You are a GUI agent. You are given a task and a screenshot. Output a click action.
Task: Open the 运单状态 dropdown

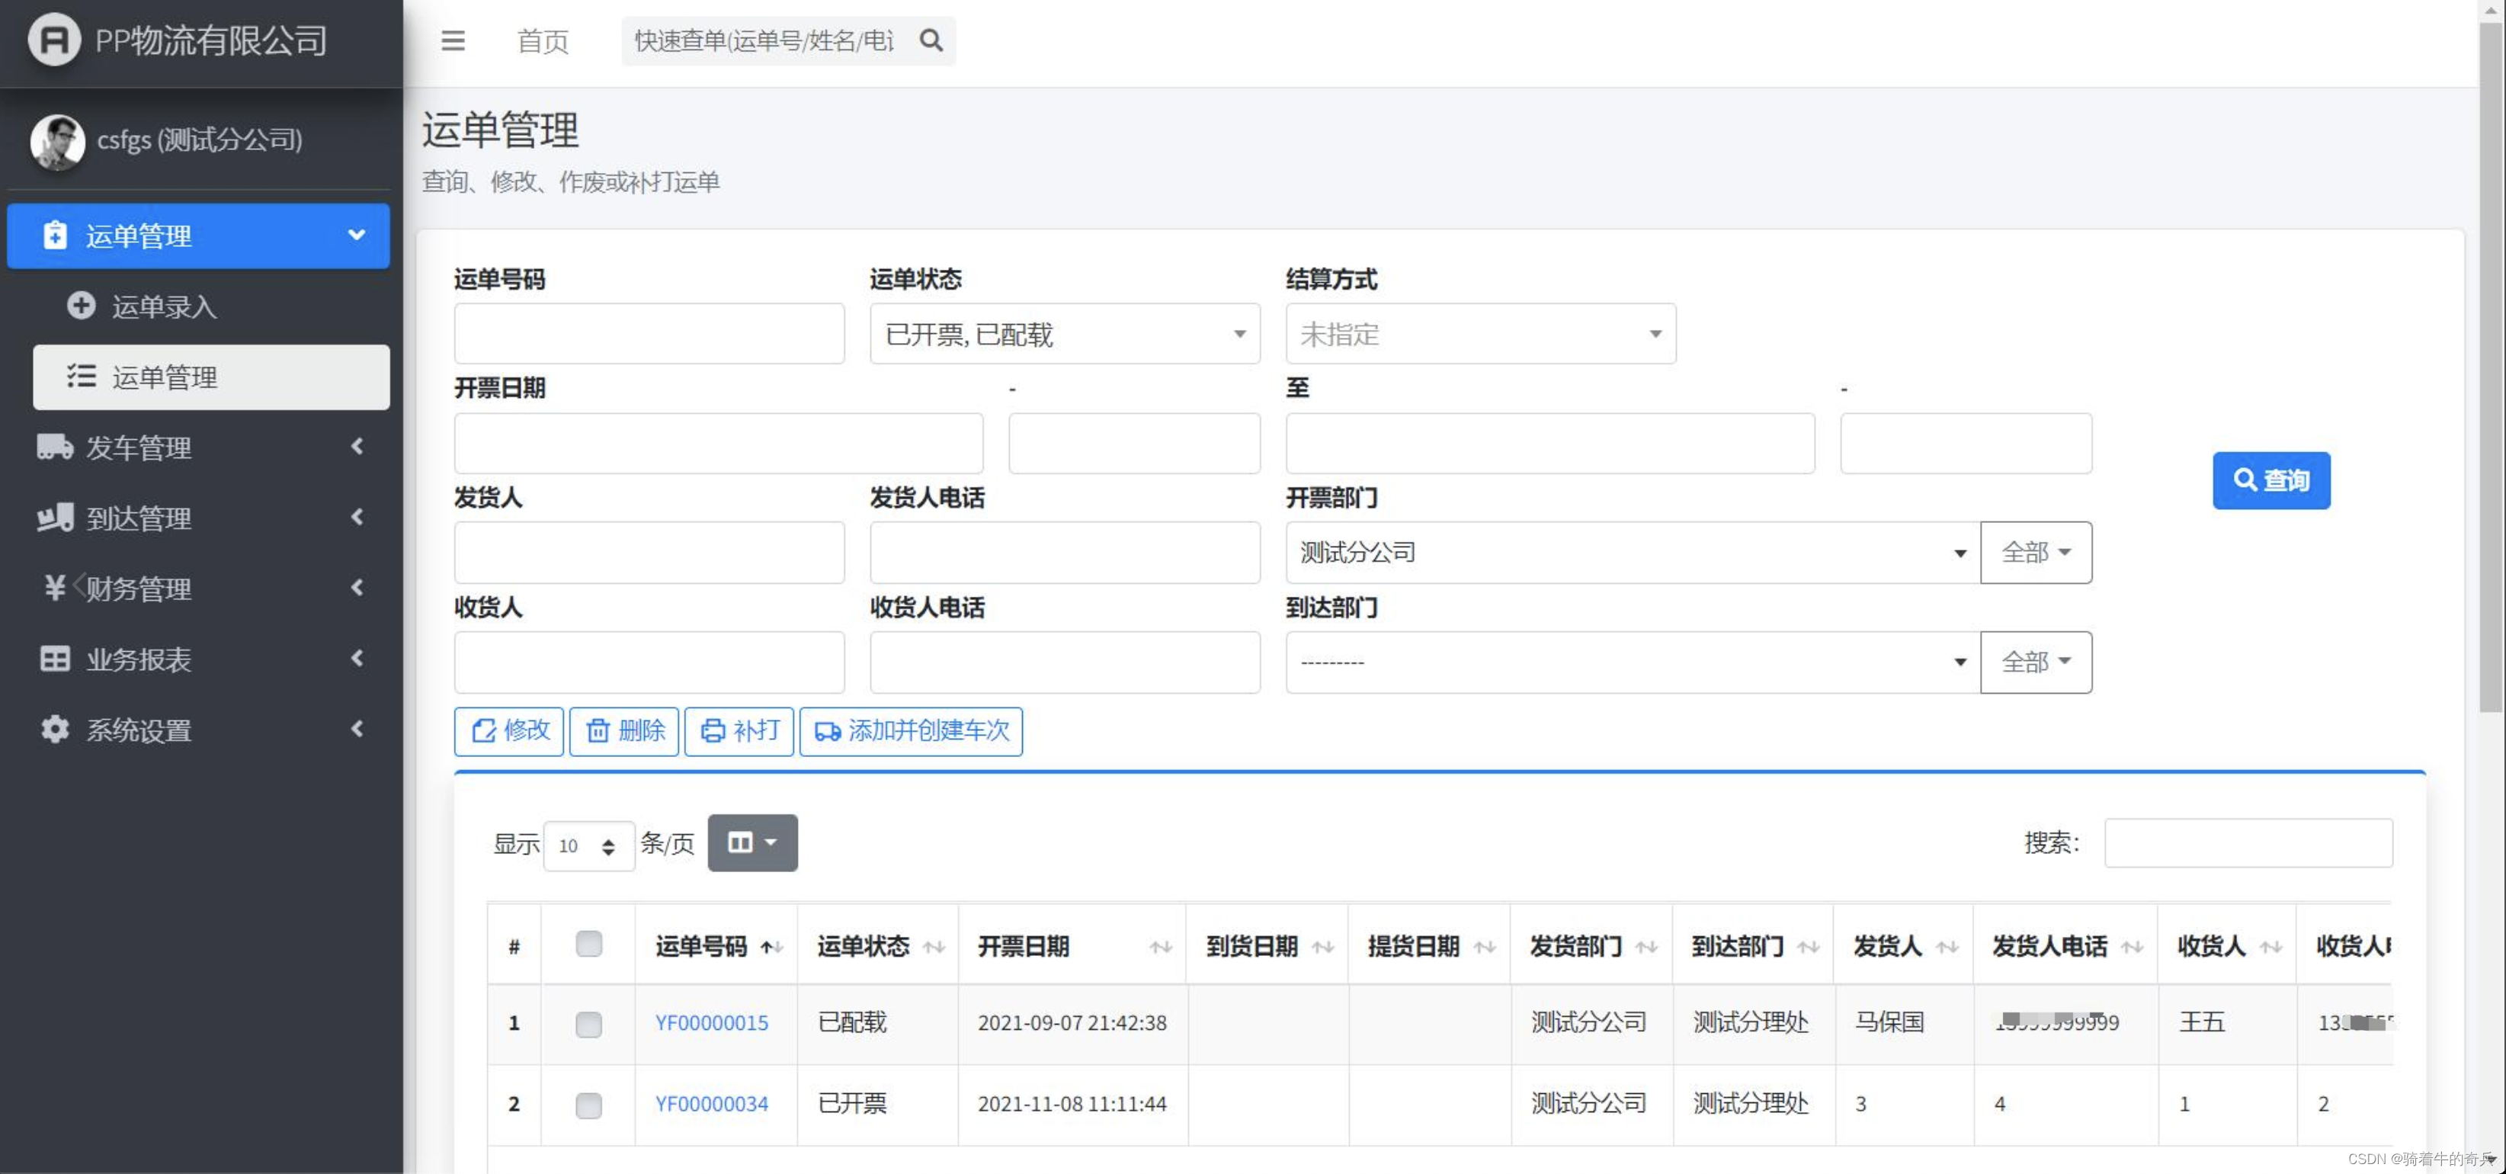(x=1064, y=335)
